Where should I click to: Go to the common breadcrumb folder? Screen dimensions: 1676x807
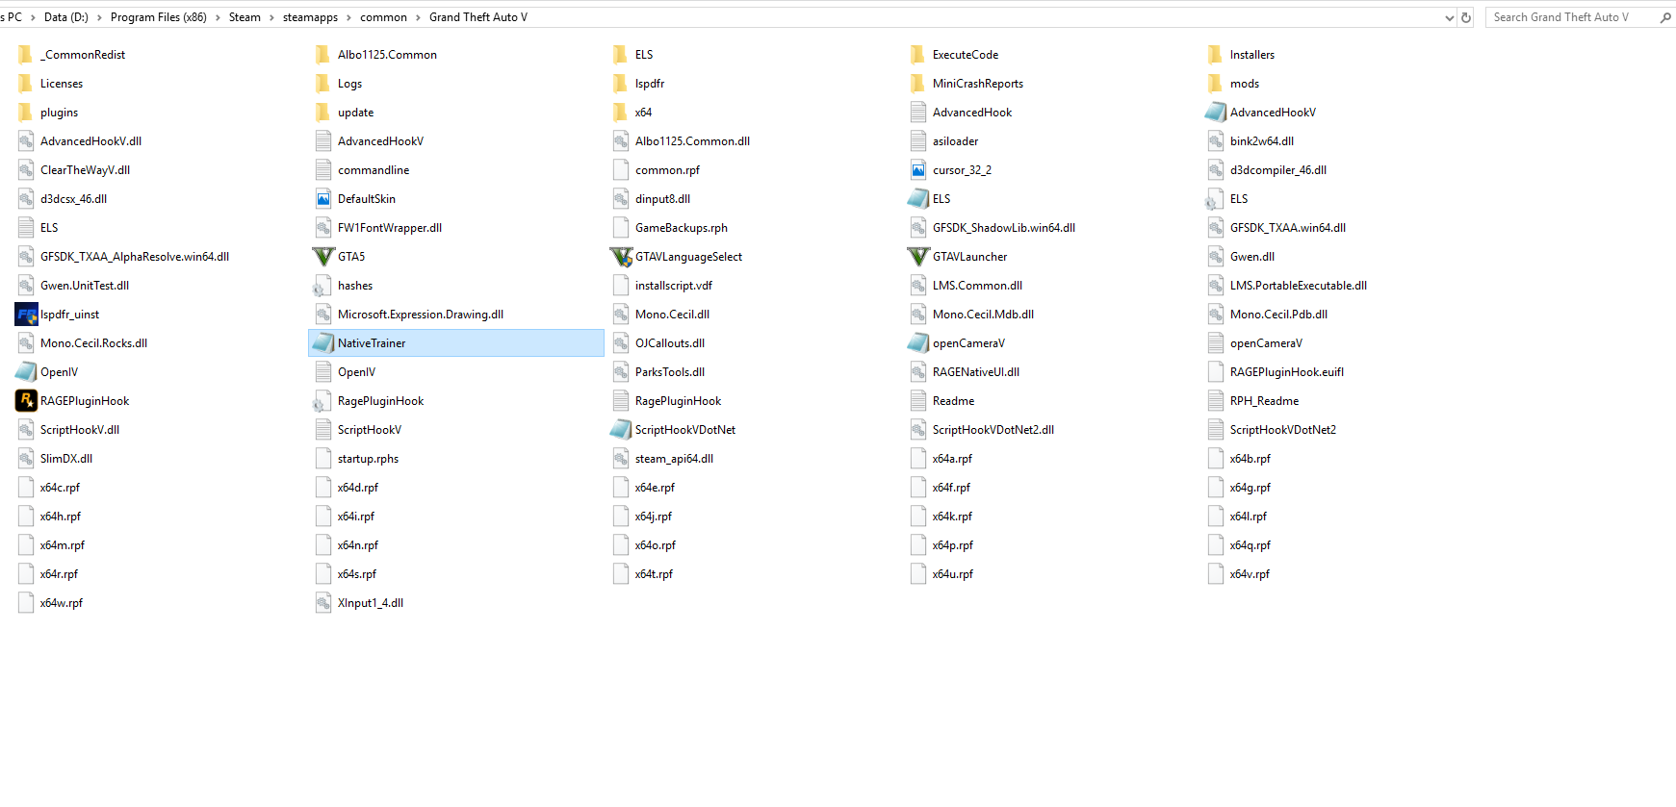coord(383,17)
